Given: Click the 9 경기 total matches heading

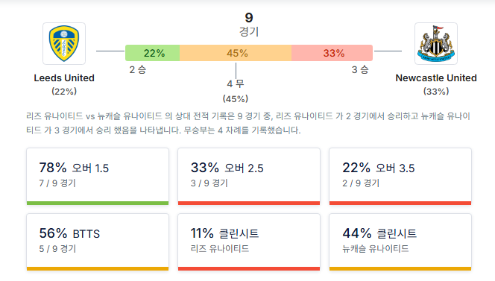Looking at the screenshot, I should click(249, 25).
